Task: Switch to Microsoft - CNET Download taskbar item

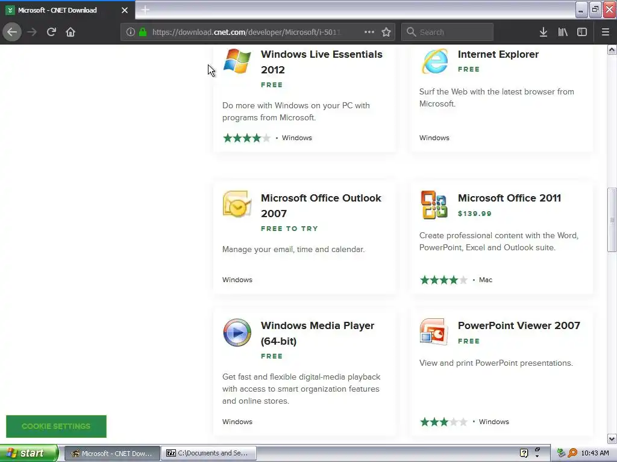Action: [x=112, y=453]
